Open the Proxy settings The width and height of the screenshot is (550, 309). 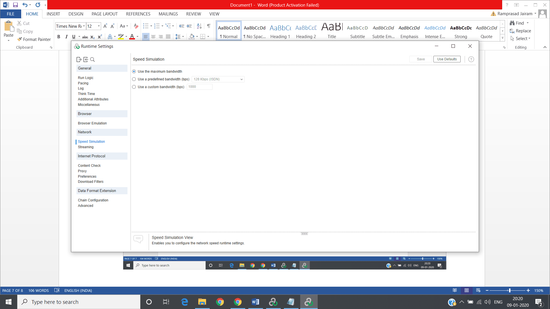pos(82,171)
